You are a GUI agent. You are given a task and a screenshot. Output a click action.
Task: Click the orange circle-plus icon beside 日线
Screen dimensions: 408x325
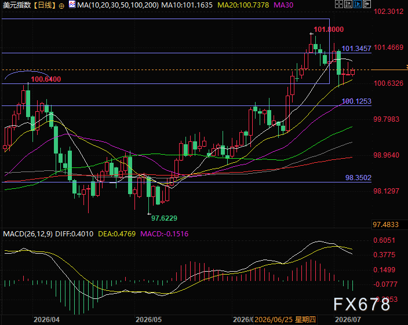pyautogui.click(x=61, y=6)
